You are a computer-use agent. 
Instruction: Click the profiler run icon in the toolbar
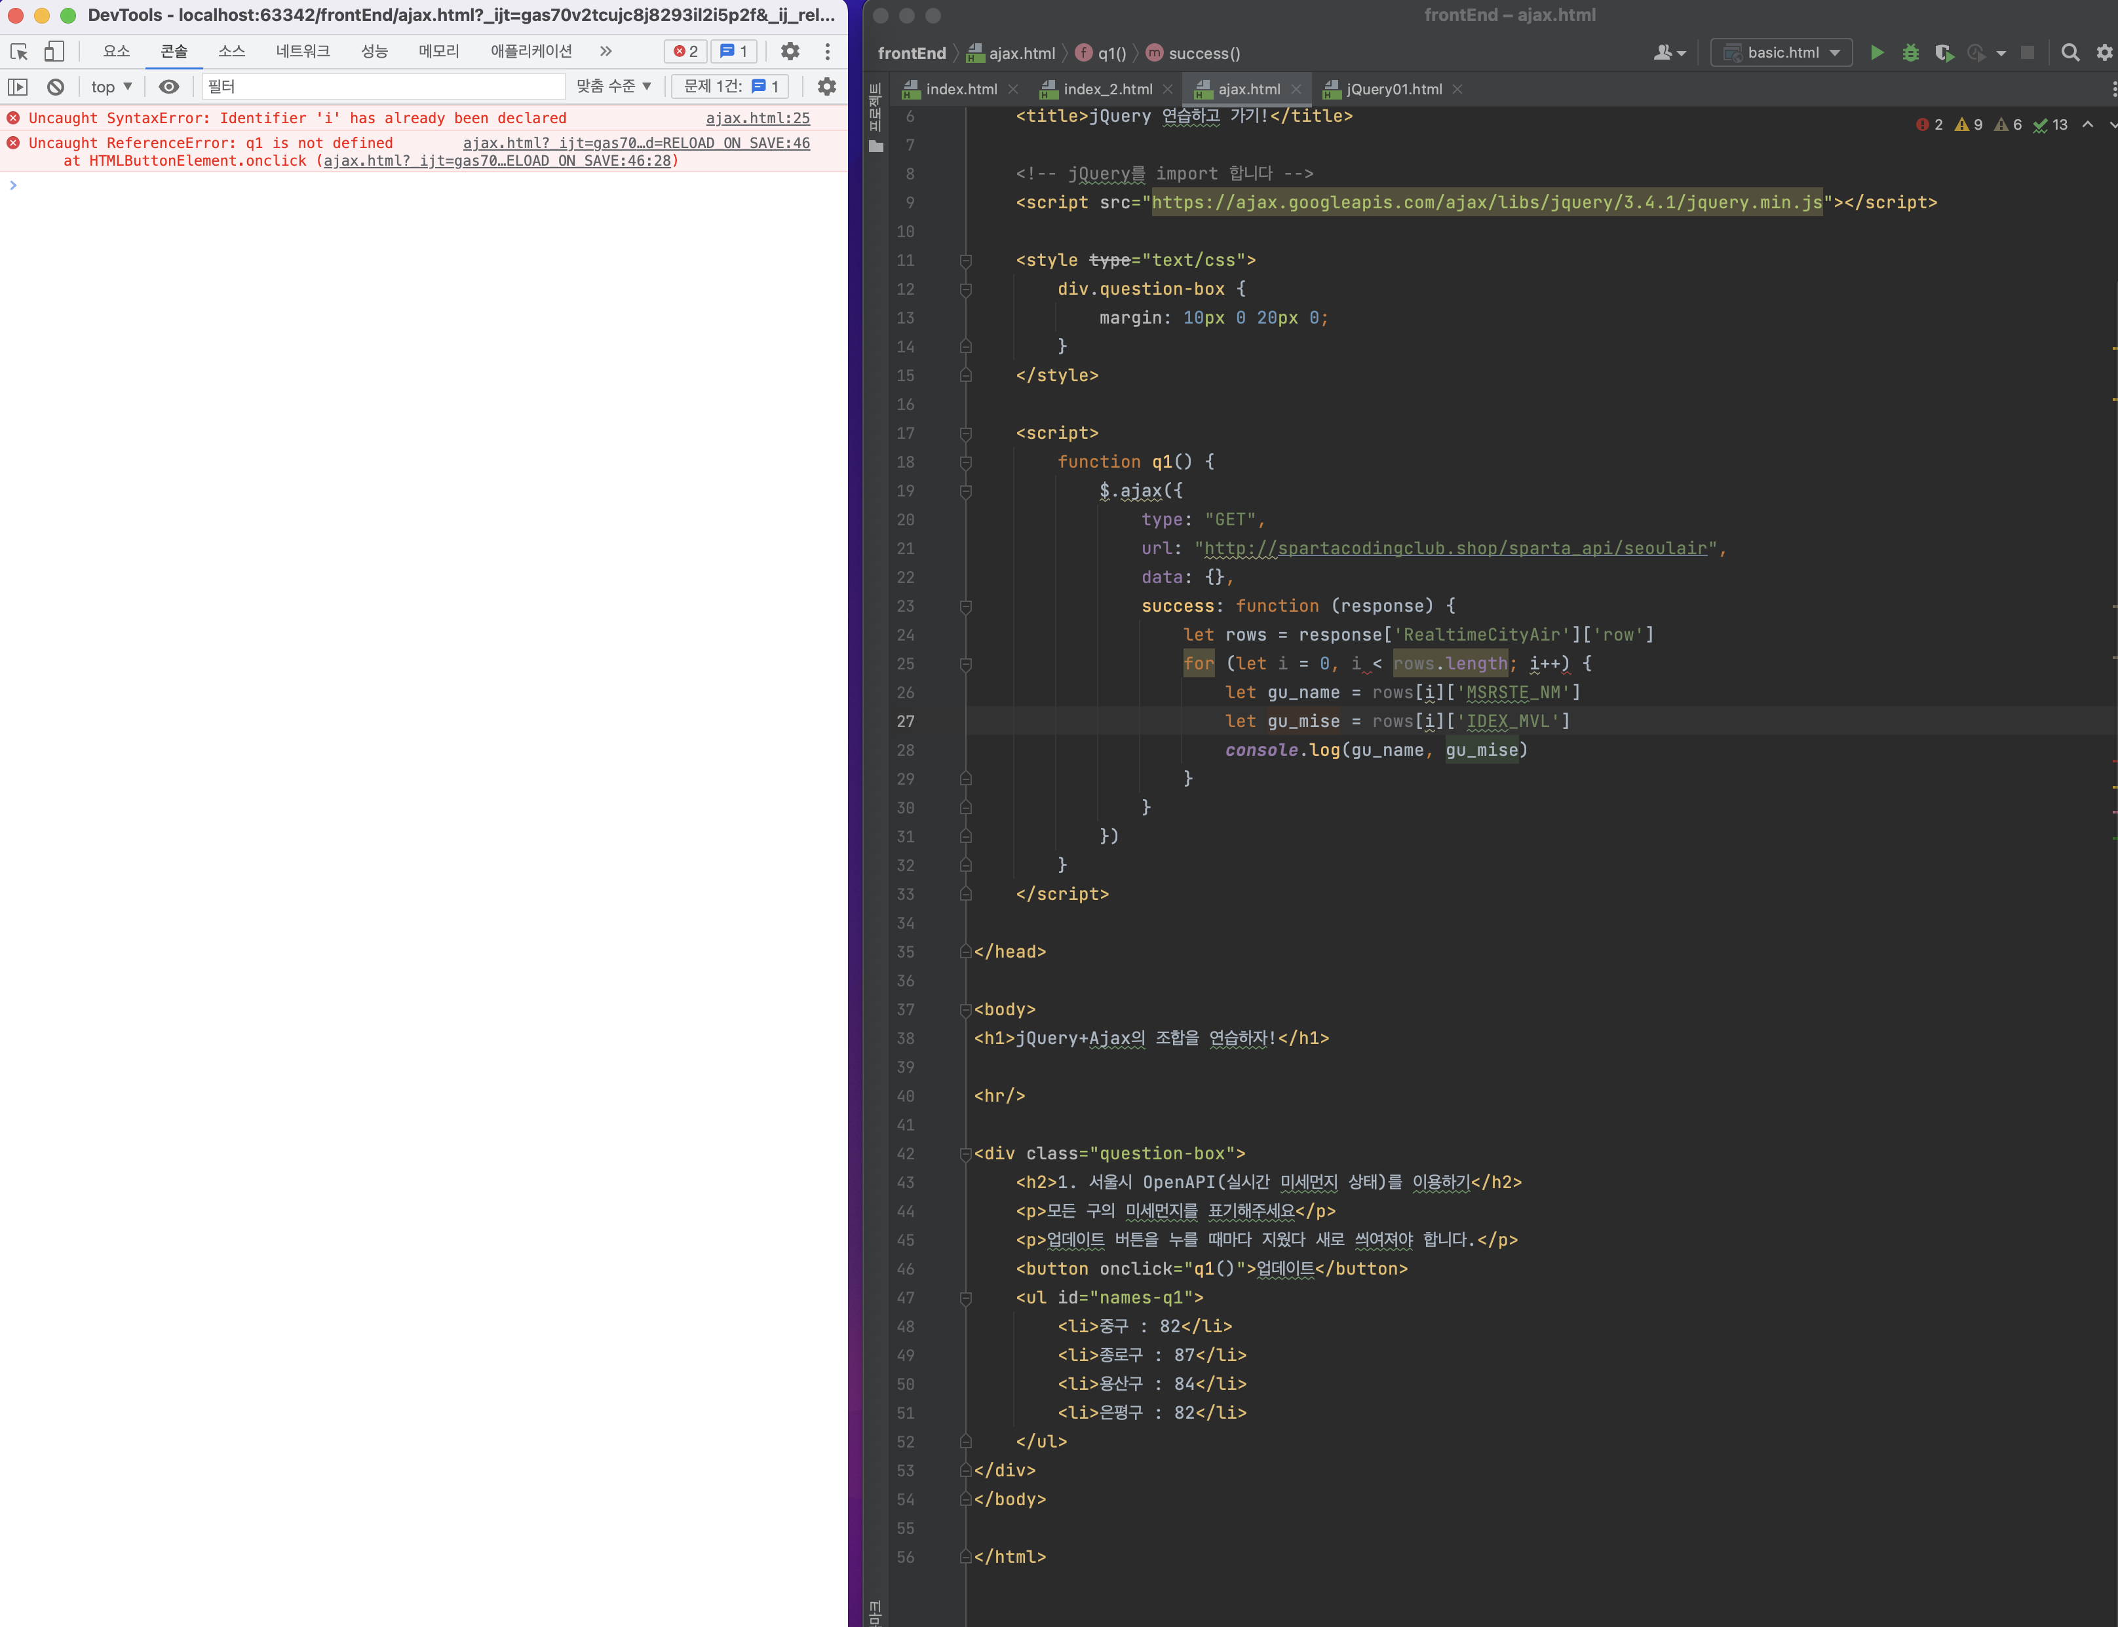click(1976, 53)
